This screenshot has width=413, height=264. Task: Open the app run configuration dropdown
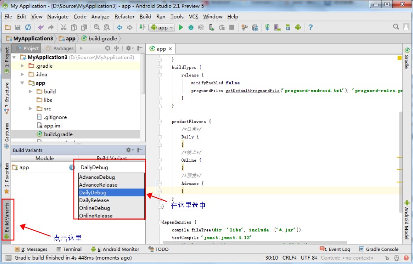pos(162,27)
